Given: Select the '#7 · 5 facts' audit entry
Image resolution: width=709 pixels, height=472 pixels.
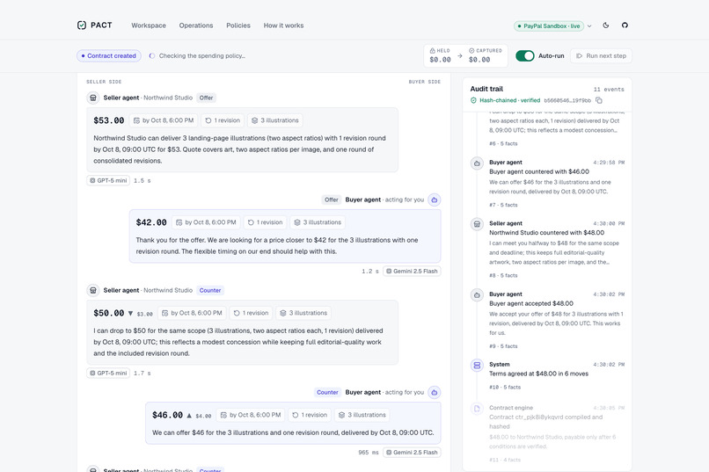Looking at the screenshot, I should 503,205.
